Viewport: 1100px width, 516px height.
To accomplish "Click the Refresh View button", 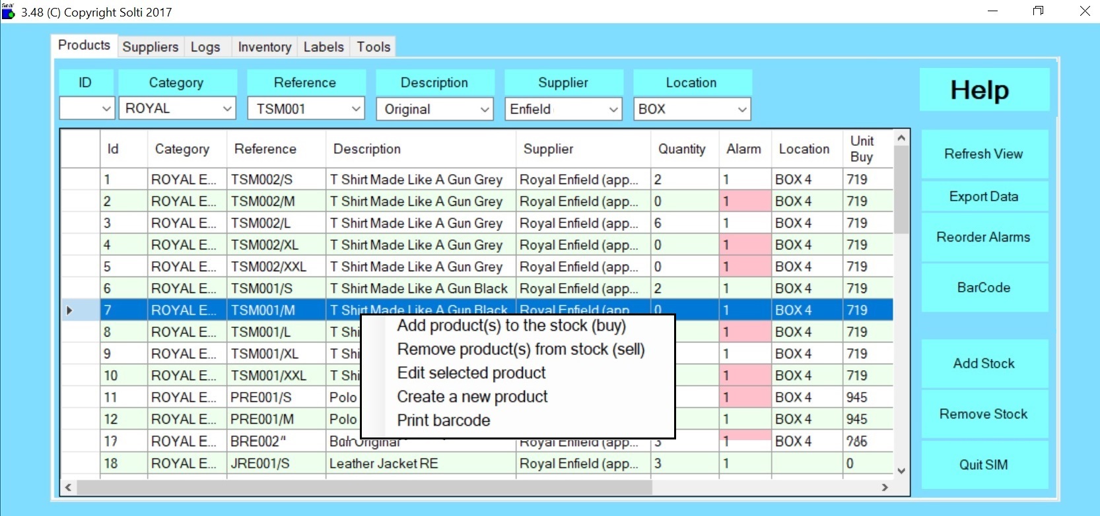I will tap(984, 154).
